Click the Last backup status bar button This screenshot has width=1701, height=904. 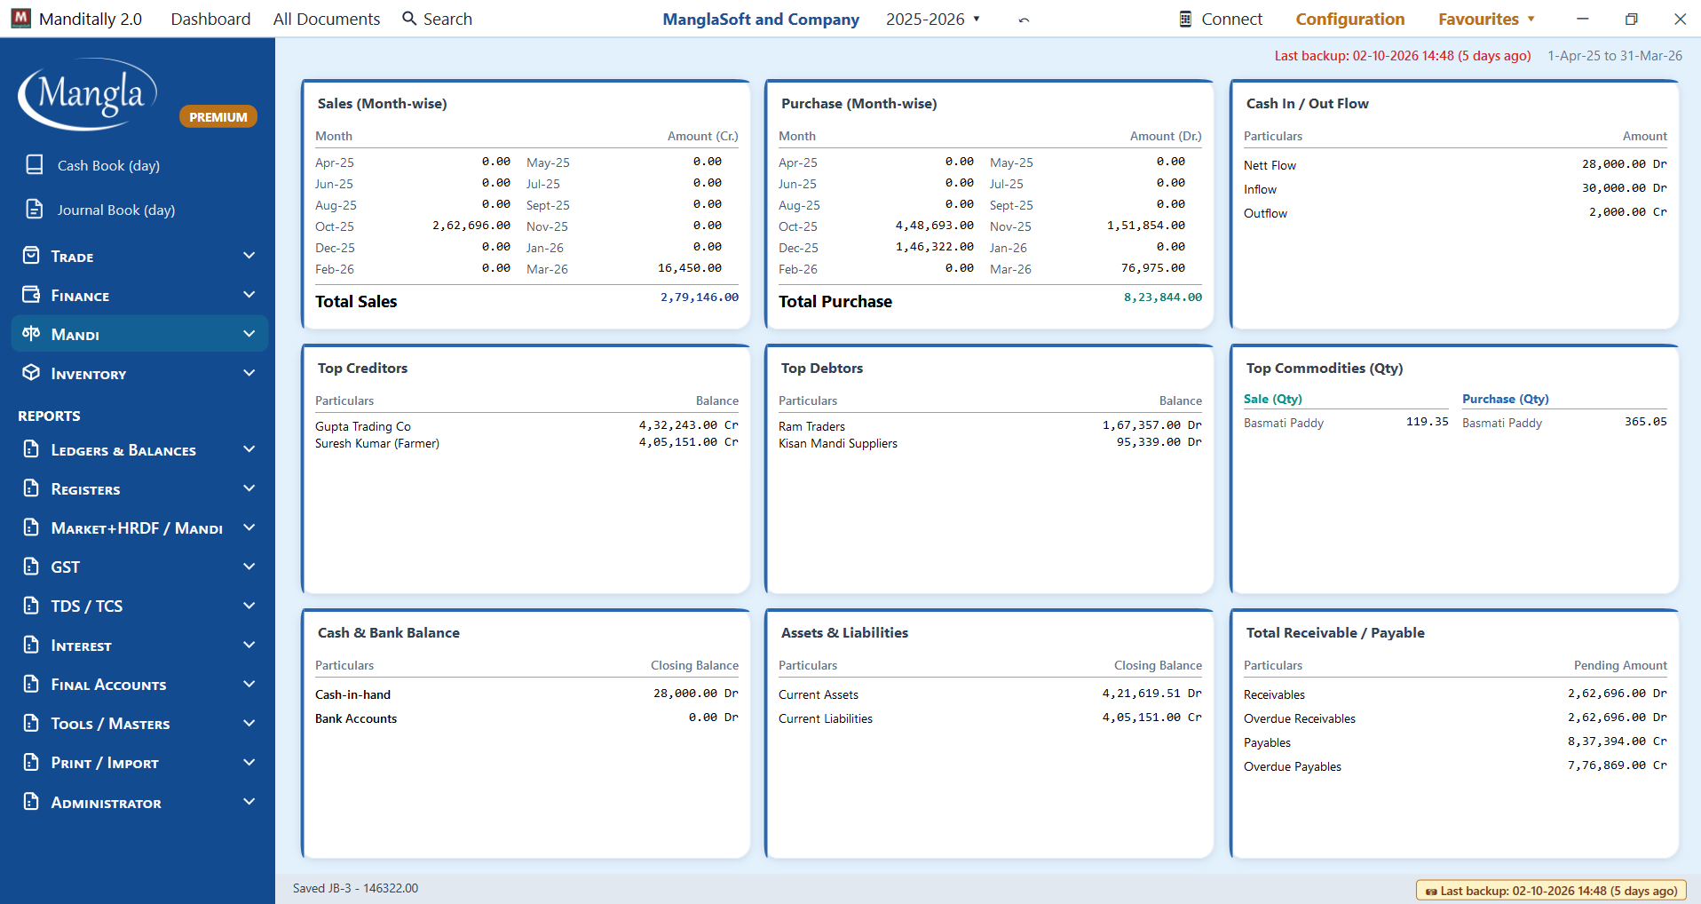(1551, 891)
